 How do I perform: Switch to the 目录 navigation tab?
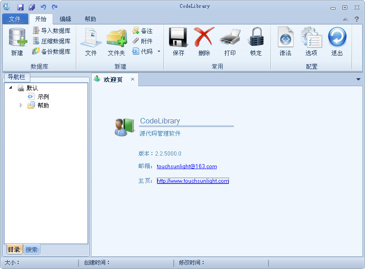click(14, 250)
